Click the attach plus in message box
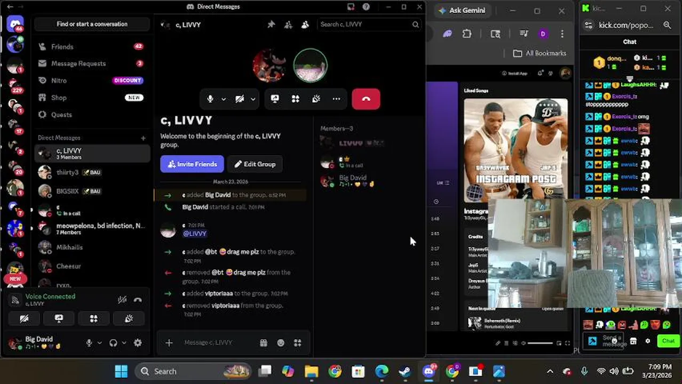This screenshot has height=384, width=682. (x=169, y=342)
